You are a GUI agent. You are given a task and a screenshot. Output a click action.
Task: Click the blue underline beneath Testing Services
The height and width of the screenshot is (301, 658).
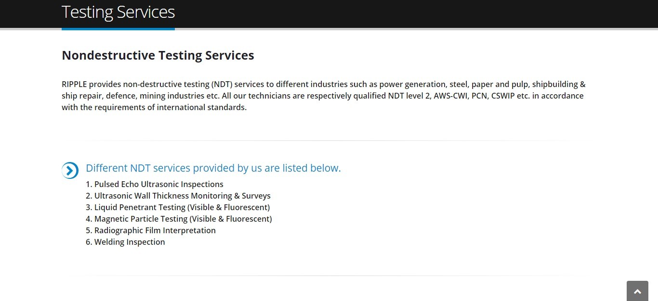118,29
